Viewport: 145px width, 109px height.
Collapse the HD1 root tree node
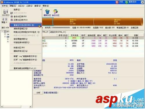pos(2,32)
